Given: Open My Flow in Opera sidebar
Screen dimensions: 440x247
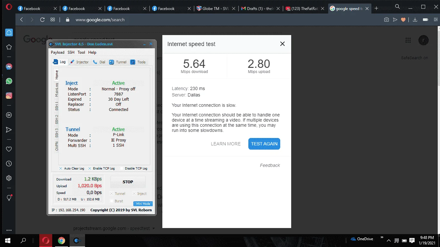Looking at the screenshot, I should click(x=9, y=130).
